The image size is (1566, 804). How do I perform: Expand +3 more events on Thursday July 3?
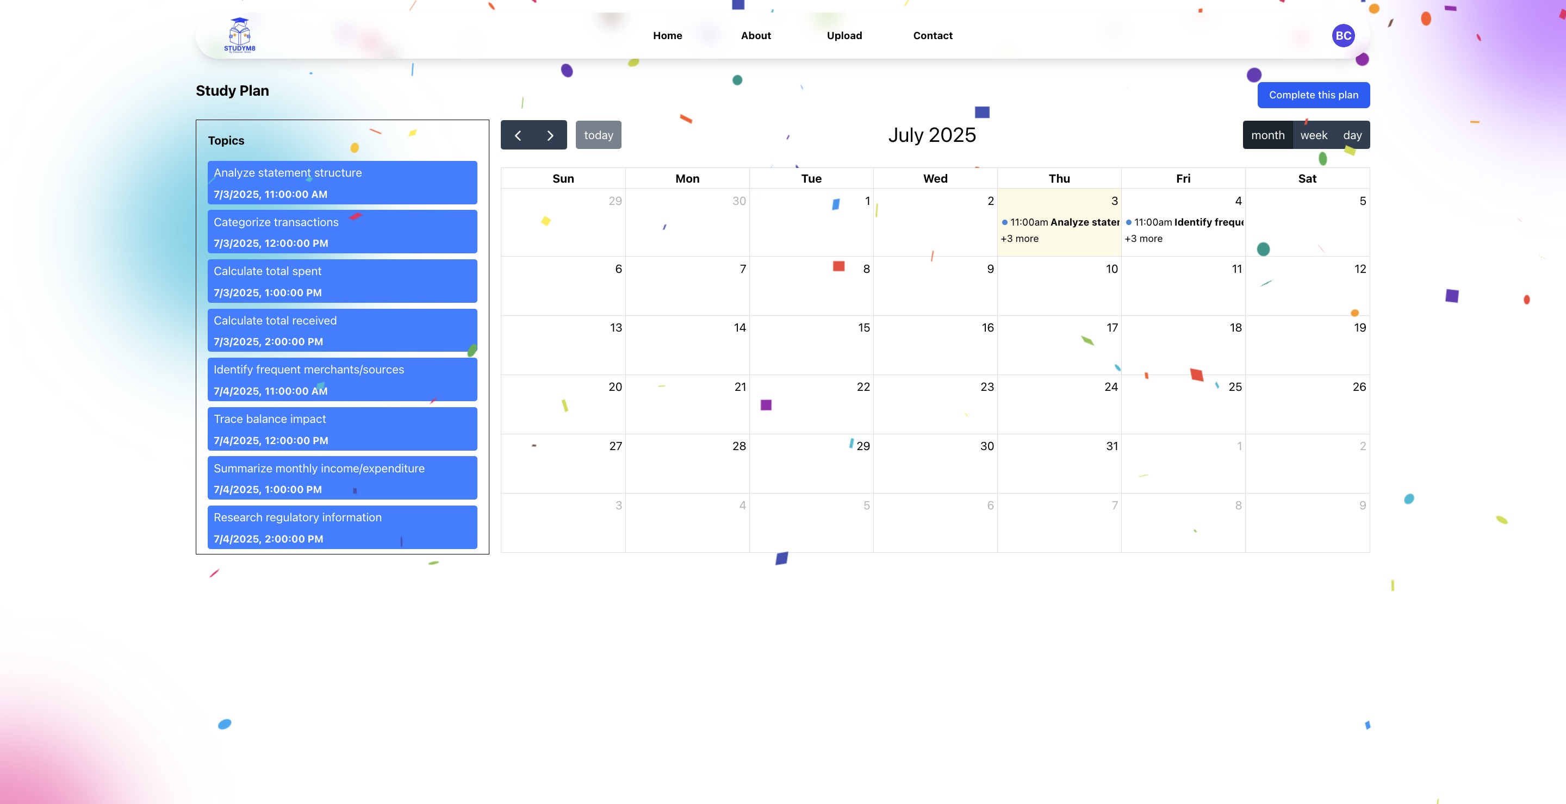[1020, 238]
